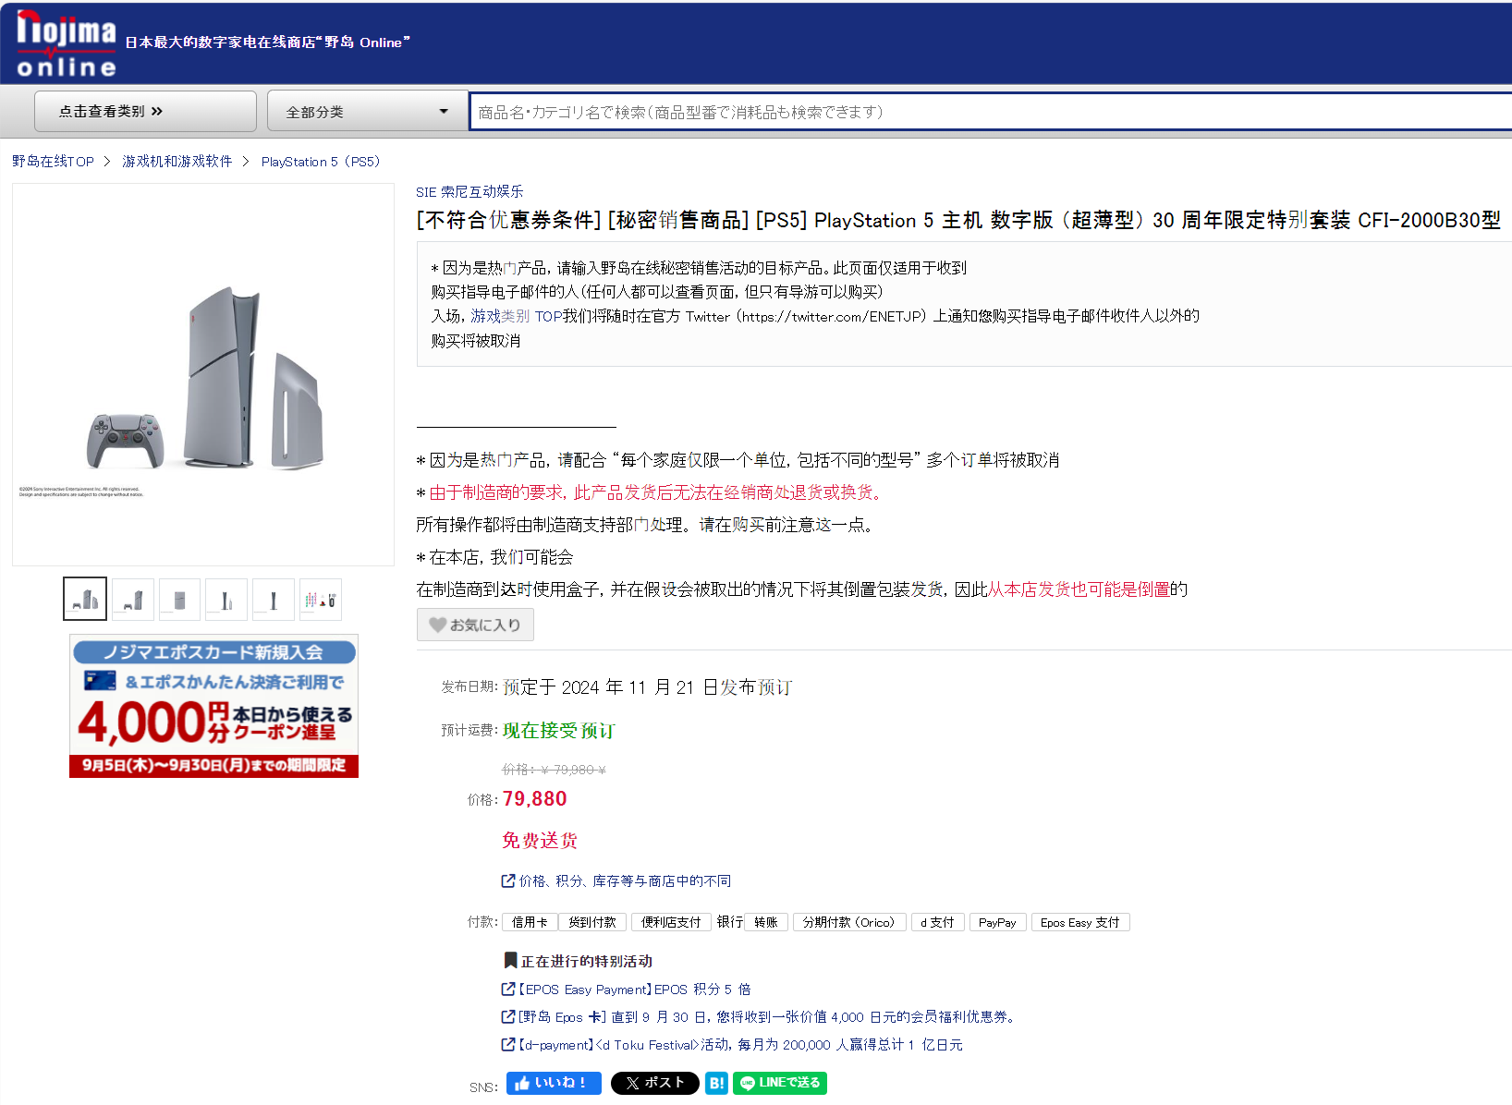
Task: Click the Hatena B! bookmark icon
Action: click(716, 1083)
